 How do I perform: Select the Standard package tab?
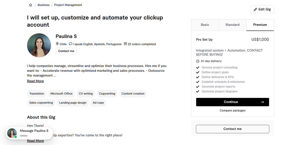232,25
